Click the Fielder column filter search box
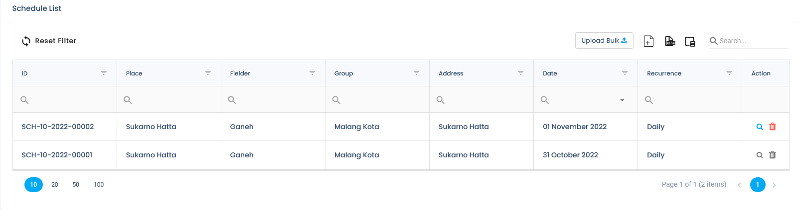 tap(273, 100)
